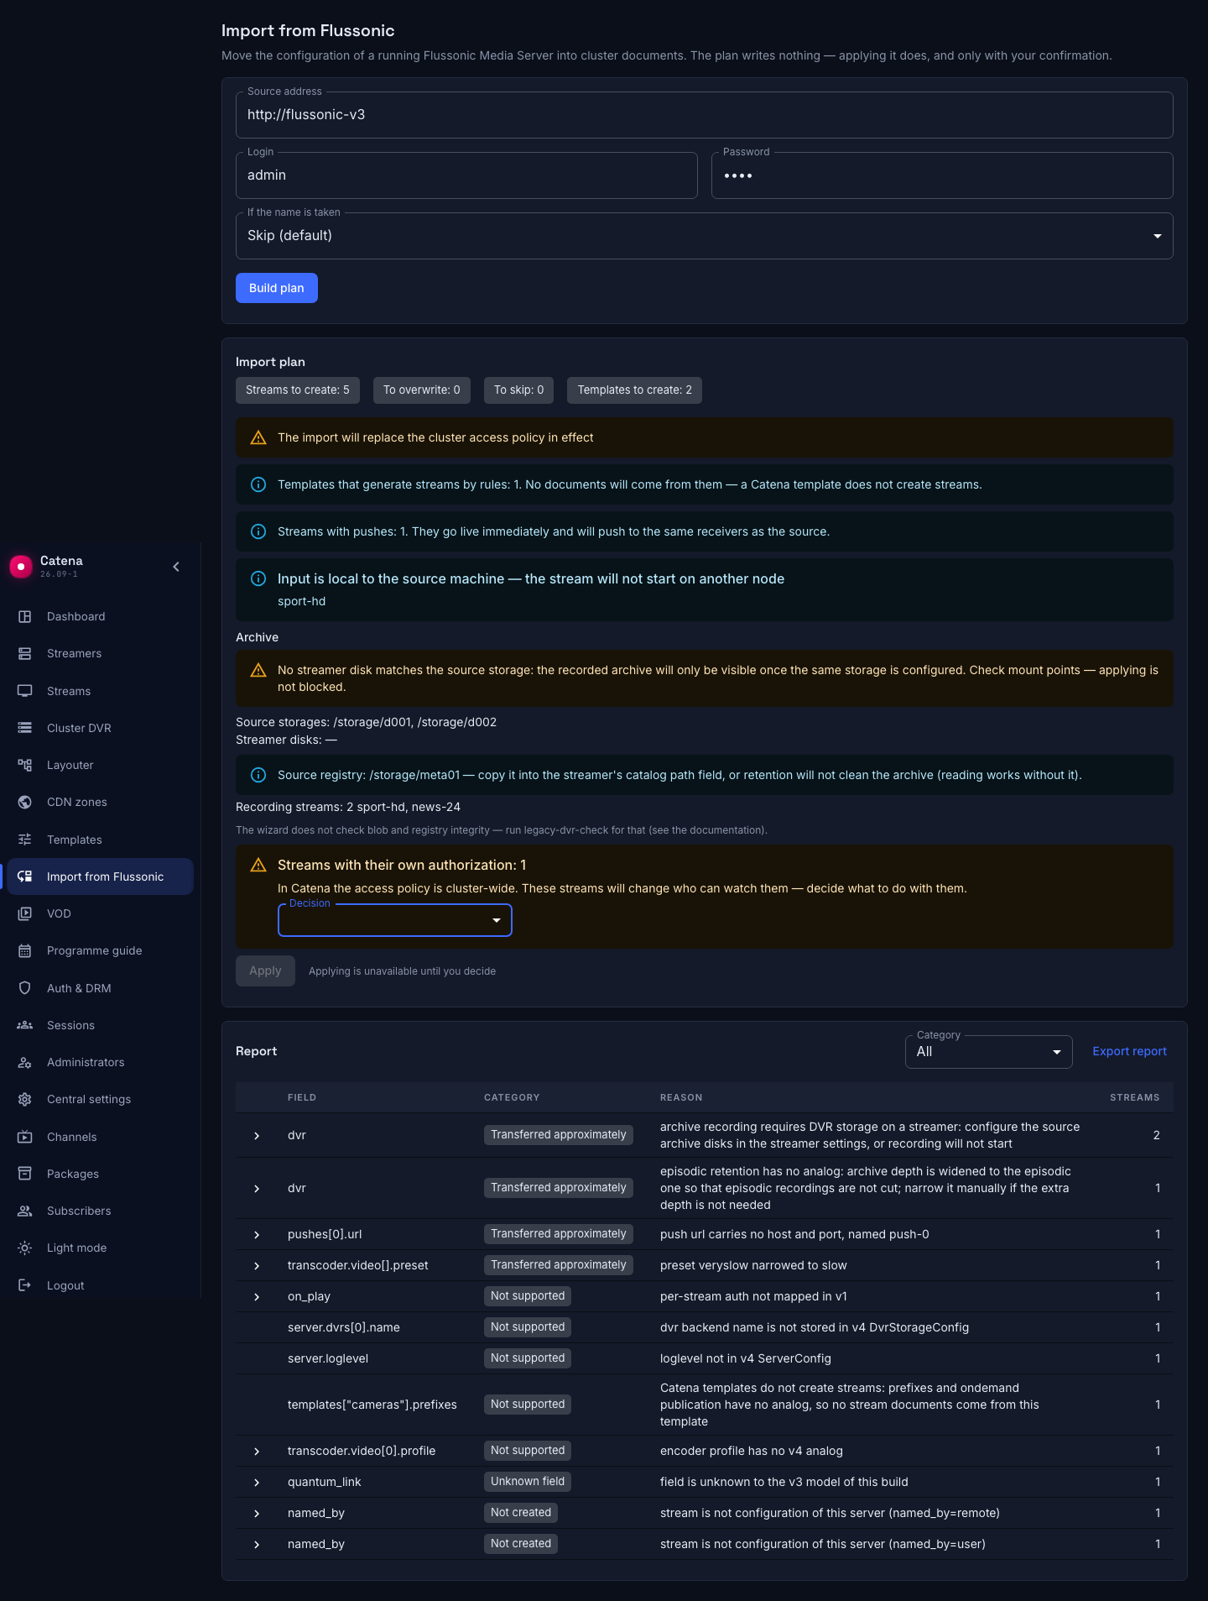Click the Catena logo icon

tap(21, 567)
